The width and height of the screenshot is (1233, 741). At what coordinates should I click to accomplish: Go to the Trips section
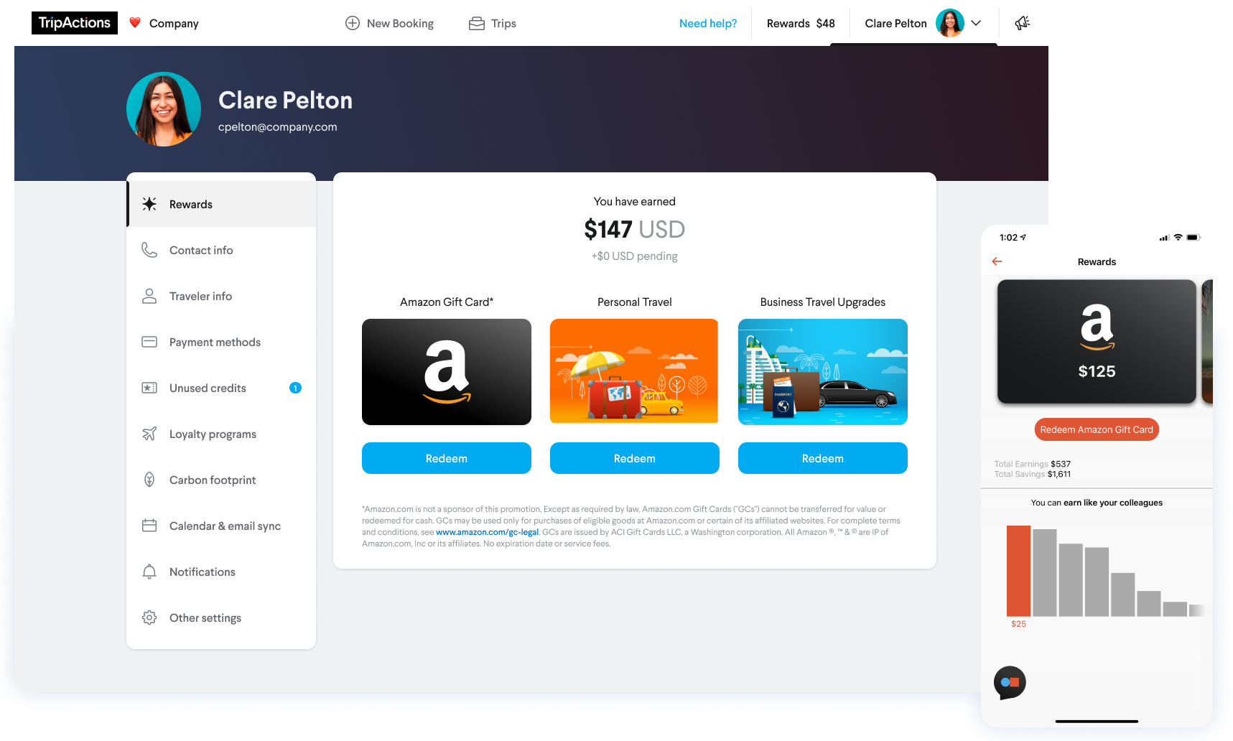493,23
